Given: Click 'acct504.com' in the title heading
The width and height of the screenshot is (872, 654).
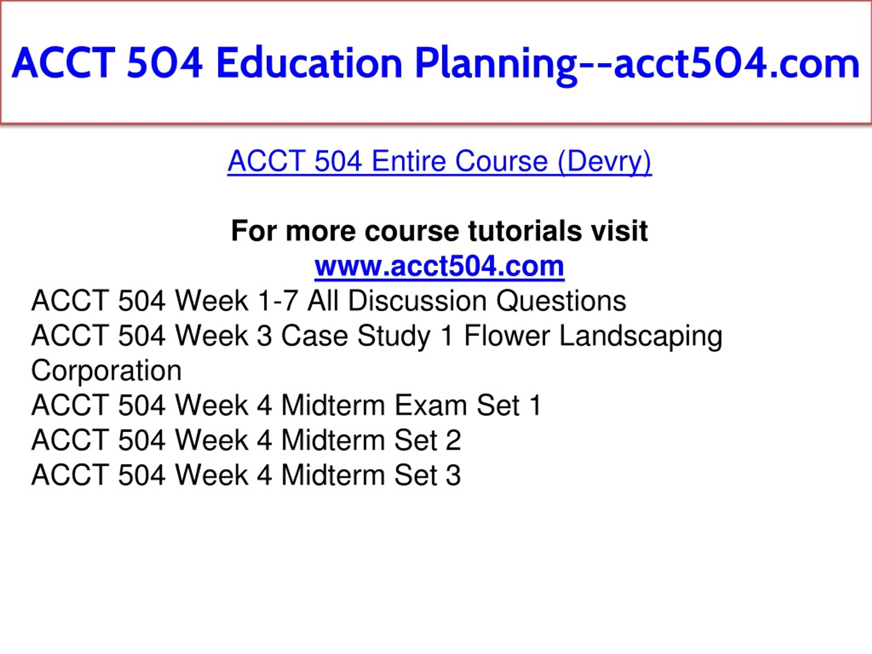Looking at the screenshot, I should click(x=737, y=63).
